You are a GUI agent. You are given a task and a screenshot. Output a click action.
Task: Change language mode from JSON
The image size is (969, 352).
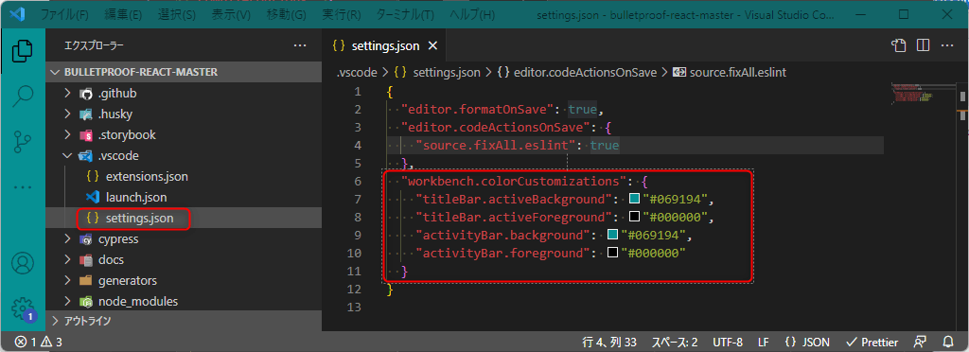pos(808,342)
